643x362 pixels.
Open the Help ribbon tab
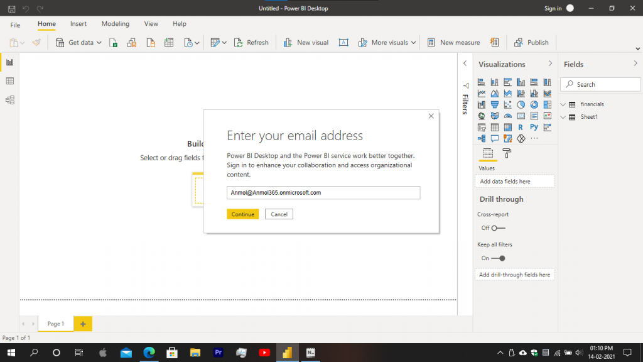[179, 24]
